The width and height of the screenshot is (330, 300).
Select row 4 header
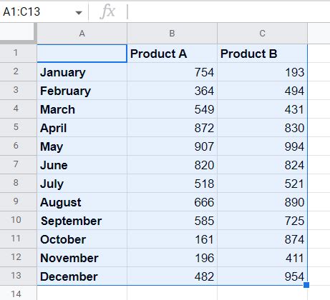(18, 109)
